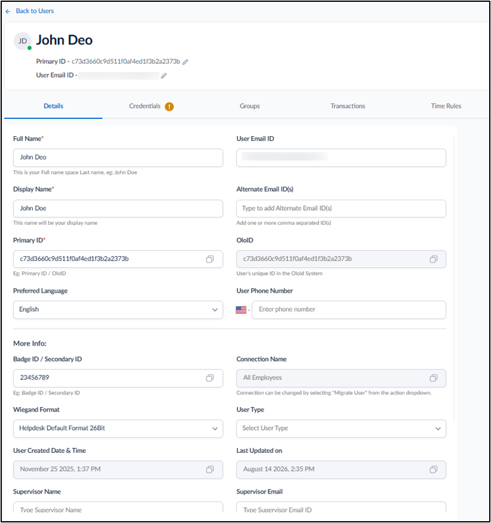Click the Display Name input field
This screenshot has height=523, width=491.
click(x=118, y=208)
